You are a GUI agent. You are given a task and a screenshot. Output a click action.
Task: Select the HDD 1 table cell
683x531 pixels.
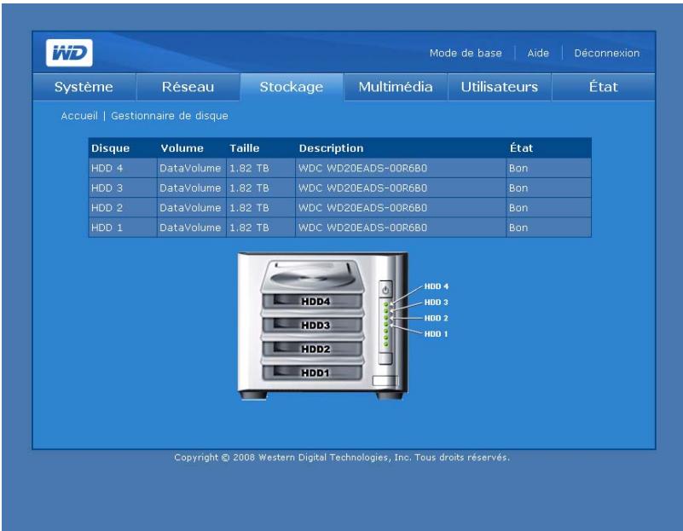click(x=123, y=228)
